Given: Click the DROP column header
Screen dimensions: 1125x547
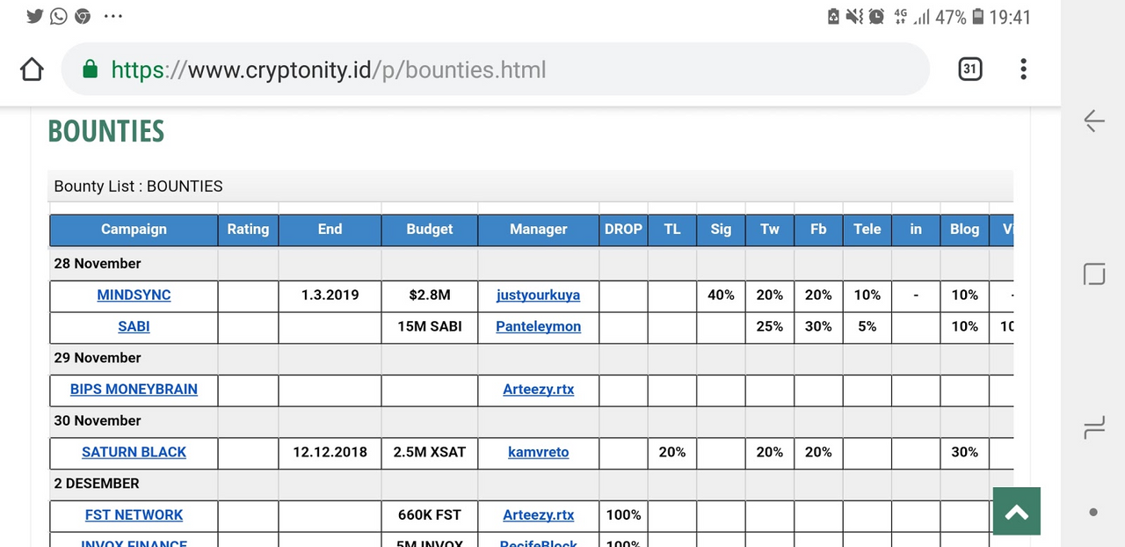Looking at the screenshot, I should (623, 230).
